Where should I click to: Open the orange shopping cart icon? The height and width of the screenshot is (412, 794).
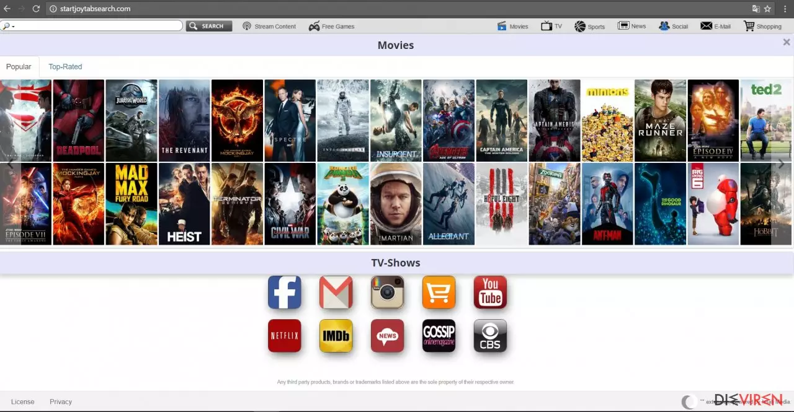pyautogui.click(x=439, y=292)
